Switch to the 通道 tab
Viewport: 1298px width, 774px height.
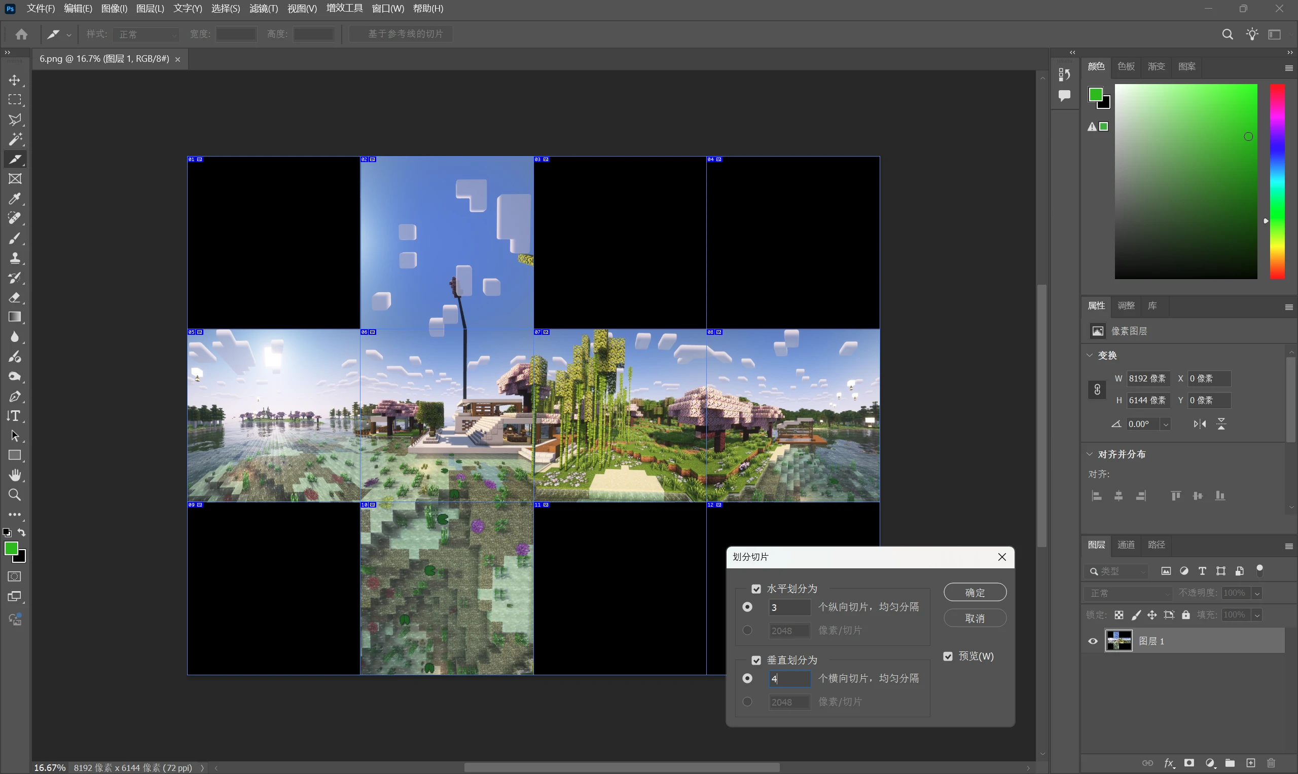1126,545
